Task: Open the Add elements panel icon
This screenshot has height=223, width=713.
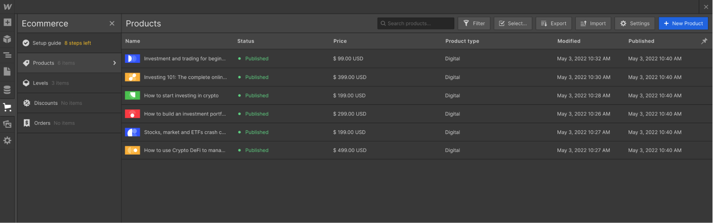Action: click(7, 22)
